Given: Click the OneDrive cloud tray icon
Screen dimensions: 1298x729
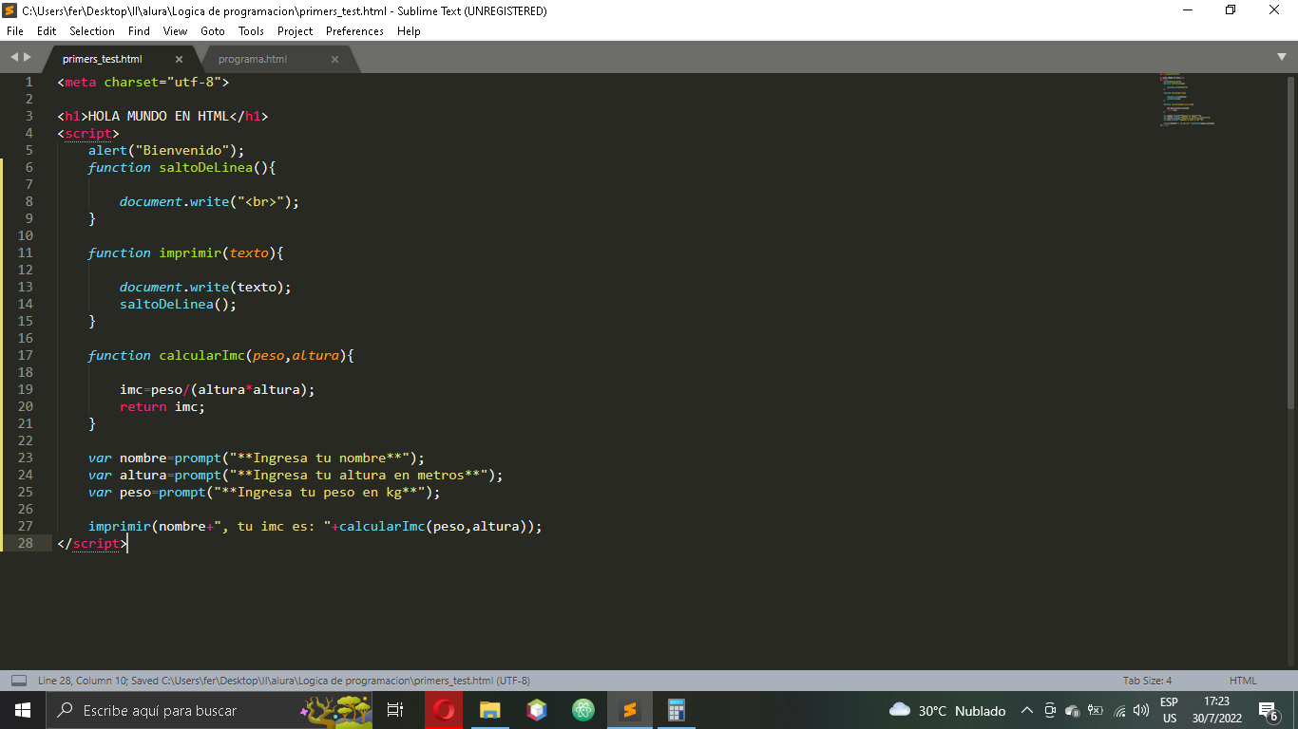Looking at the screenshot, I should coord(1073,710).
